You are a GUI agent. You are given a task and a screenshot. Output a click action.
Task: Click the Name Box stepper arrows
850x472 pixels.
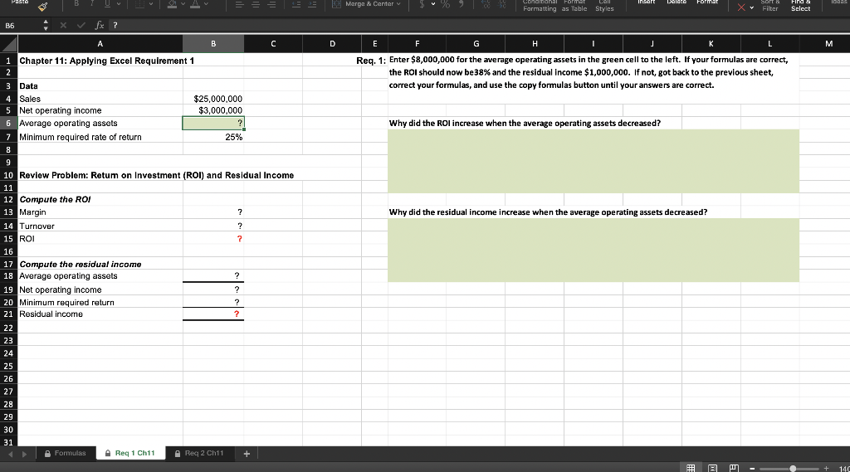[x=46, y=26]
